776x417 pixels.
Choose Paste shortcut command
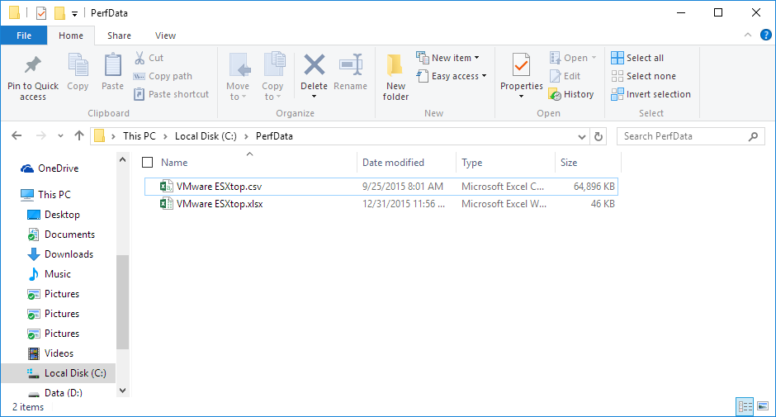(x=171, y=94)
